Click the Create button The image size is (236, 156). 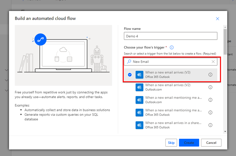(x=189, y=143)
